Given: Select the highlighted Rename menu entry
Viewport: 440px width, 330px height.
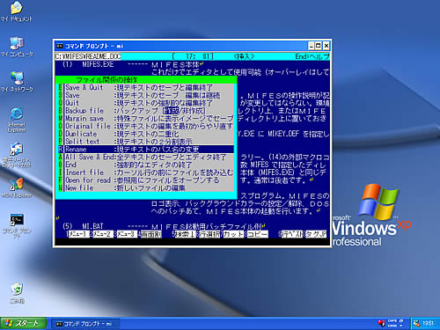Looking at the screenshot, I should (x=146, y=149).
